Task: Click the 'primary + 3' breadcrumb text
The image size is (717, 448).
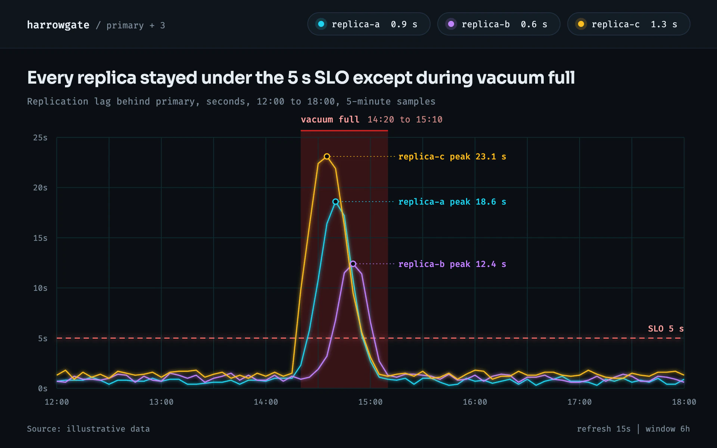Action: [x=136, y=25]
